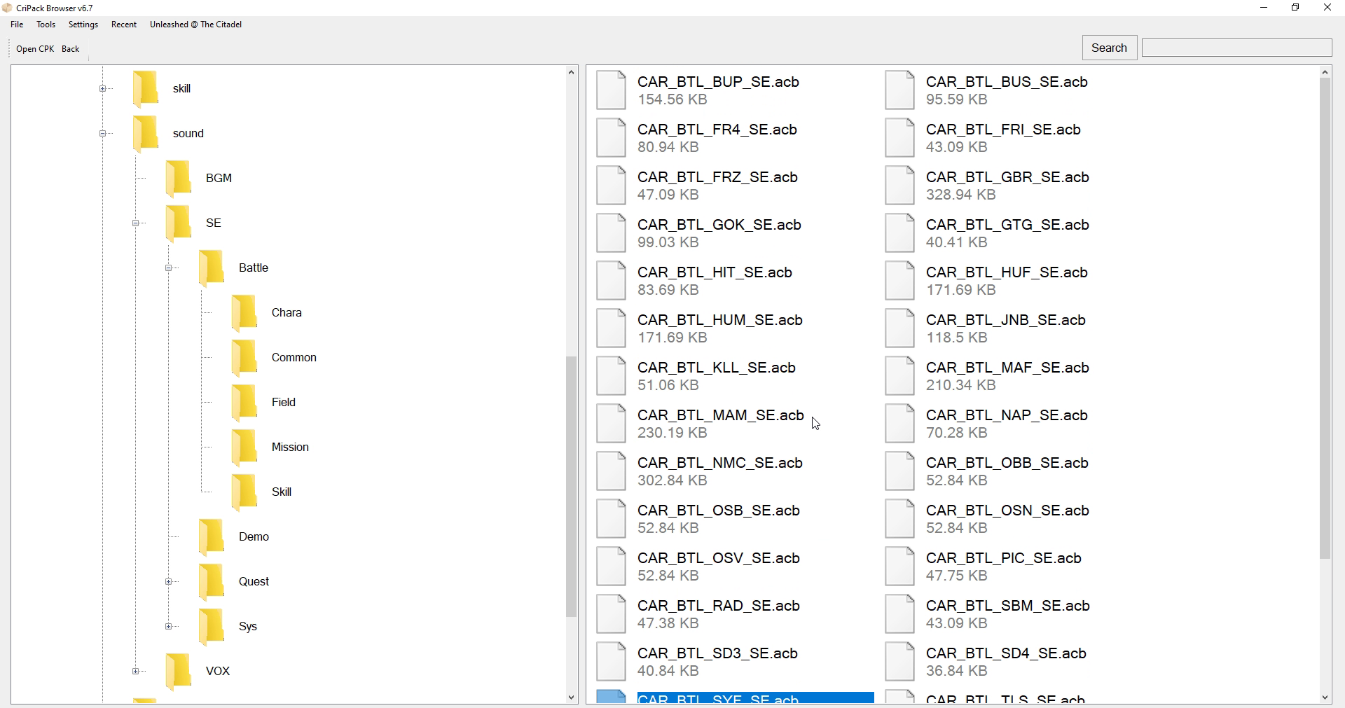
Task: Open the Settings menu
Action: [x=83, y=25]
